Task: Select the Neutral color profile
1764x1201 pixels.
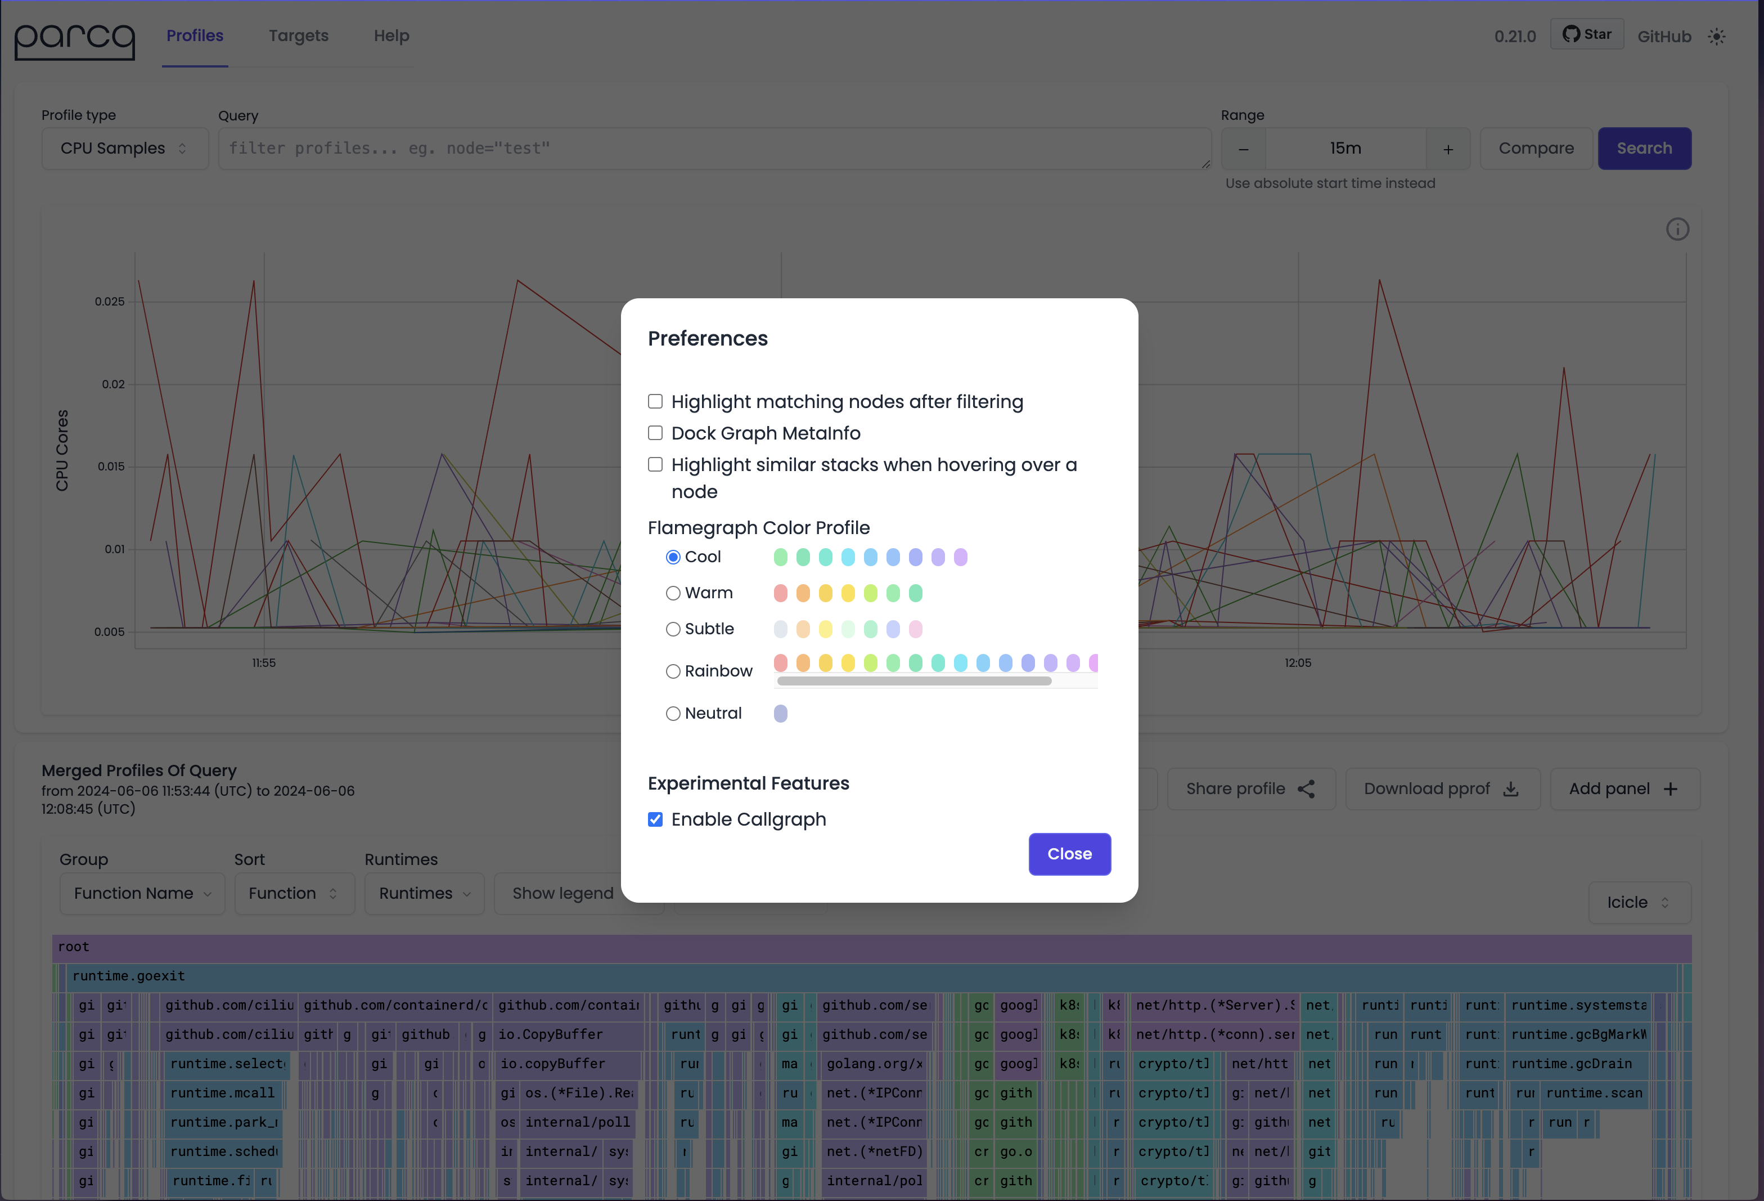Action: [x=673, y=713]
